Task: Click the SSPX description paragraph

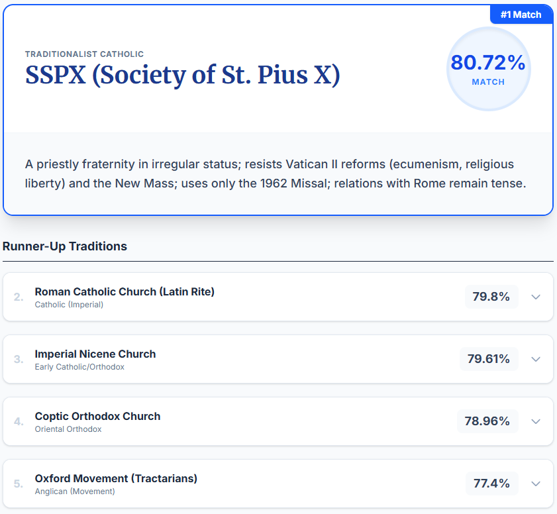Action: pyautogui.click(x=276, y=174)
